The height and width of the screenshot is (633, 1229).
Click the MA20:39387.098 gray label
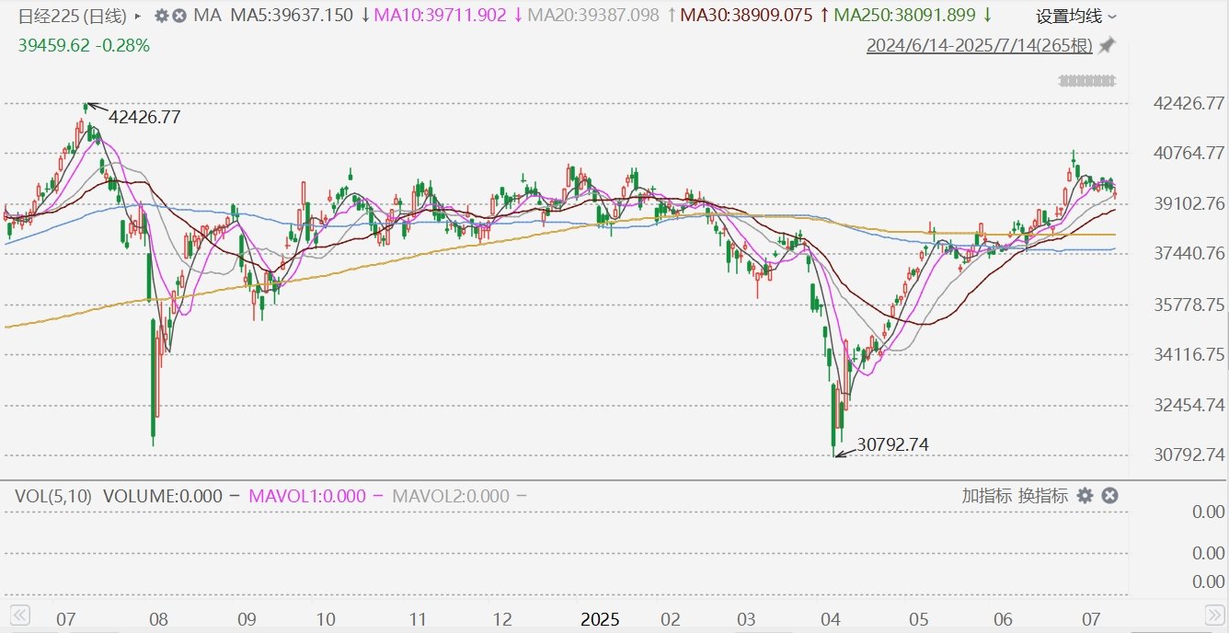tap(594, 16)
